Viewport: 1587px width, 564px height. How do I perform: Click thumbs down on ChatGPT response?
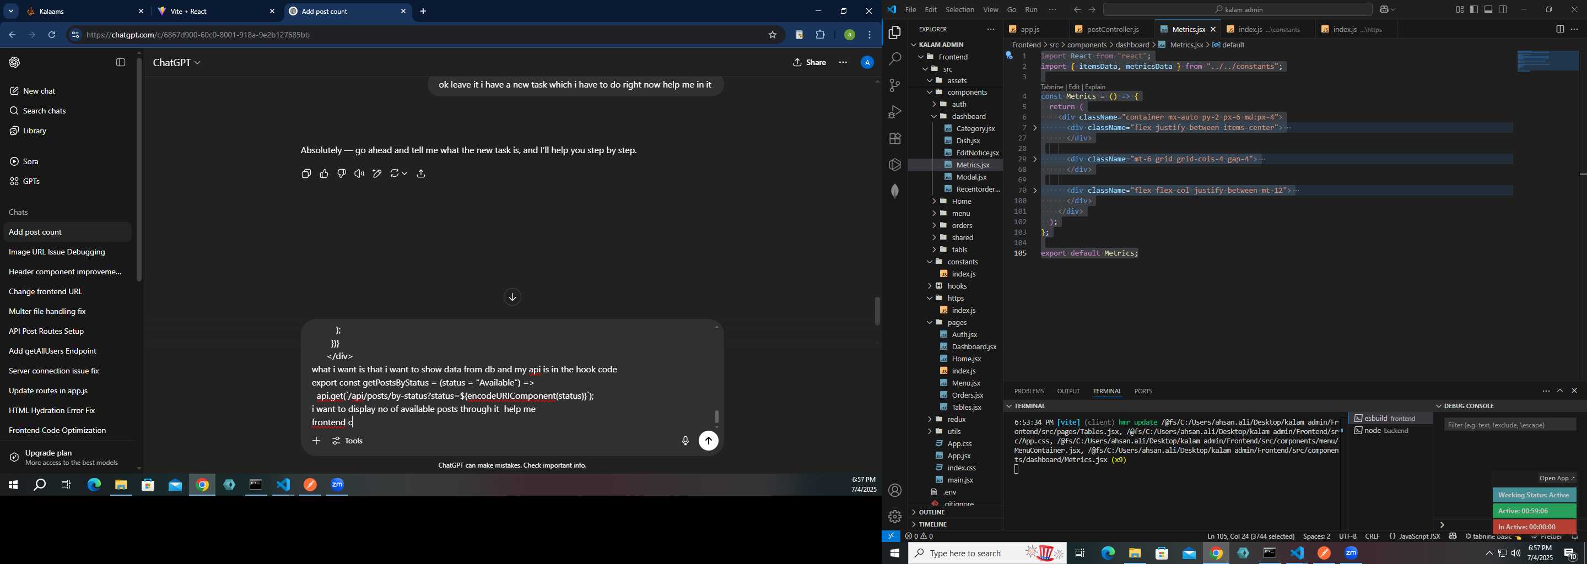click(x=342, y=174)
